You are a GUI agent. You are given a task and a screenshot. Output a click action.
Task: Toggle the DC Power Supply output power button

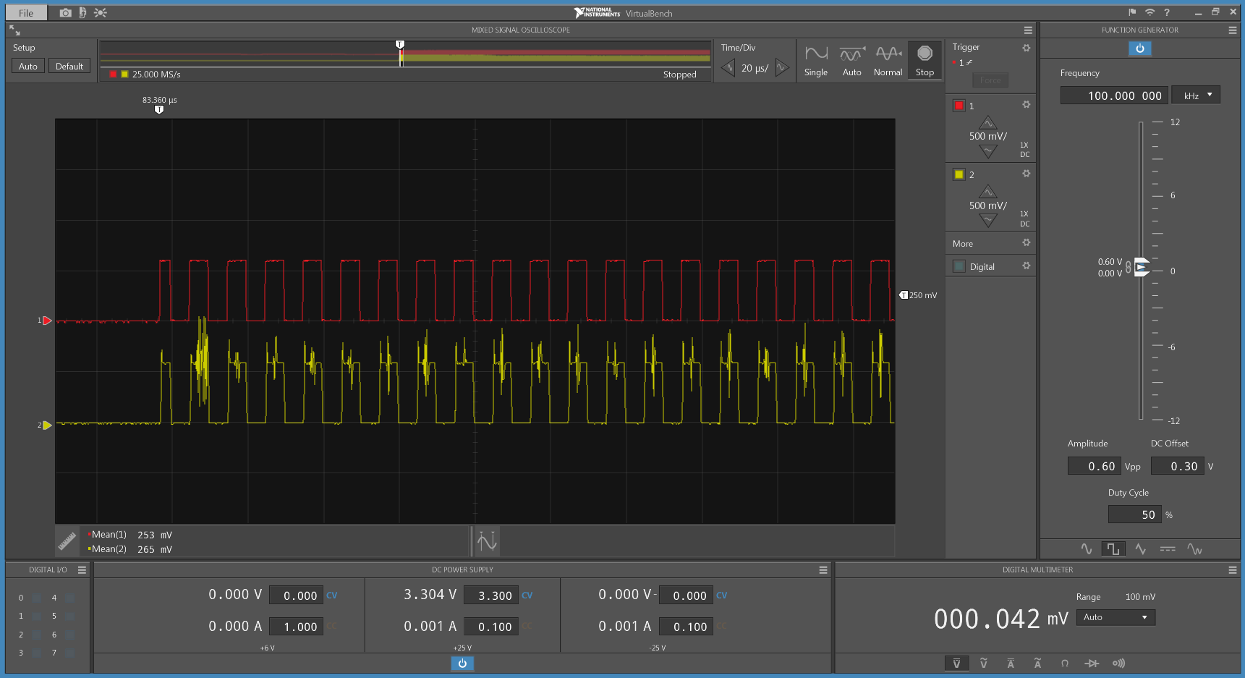(x=462, y=664)
